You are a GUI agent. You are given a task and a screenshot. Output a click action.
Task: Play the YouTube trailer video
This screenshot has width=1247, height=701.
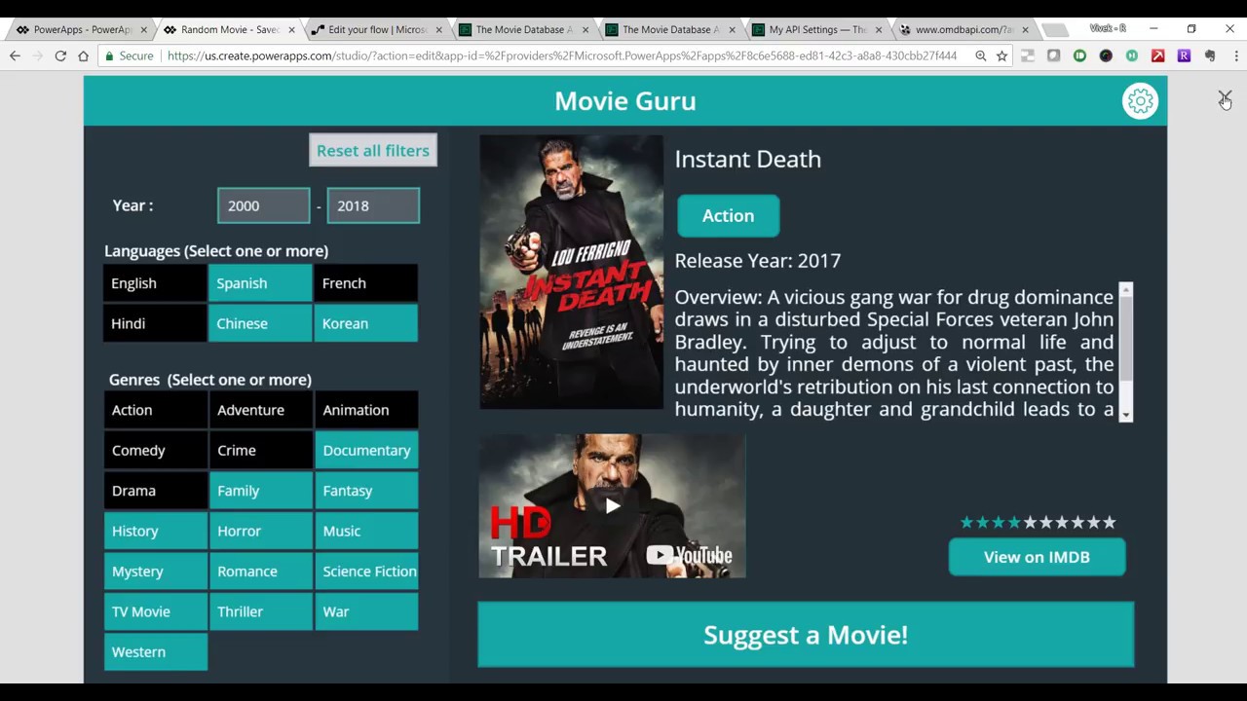[x=612, y=505]
